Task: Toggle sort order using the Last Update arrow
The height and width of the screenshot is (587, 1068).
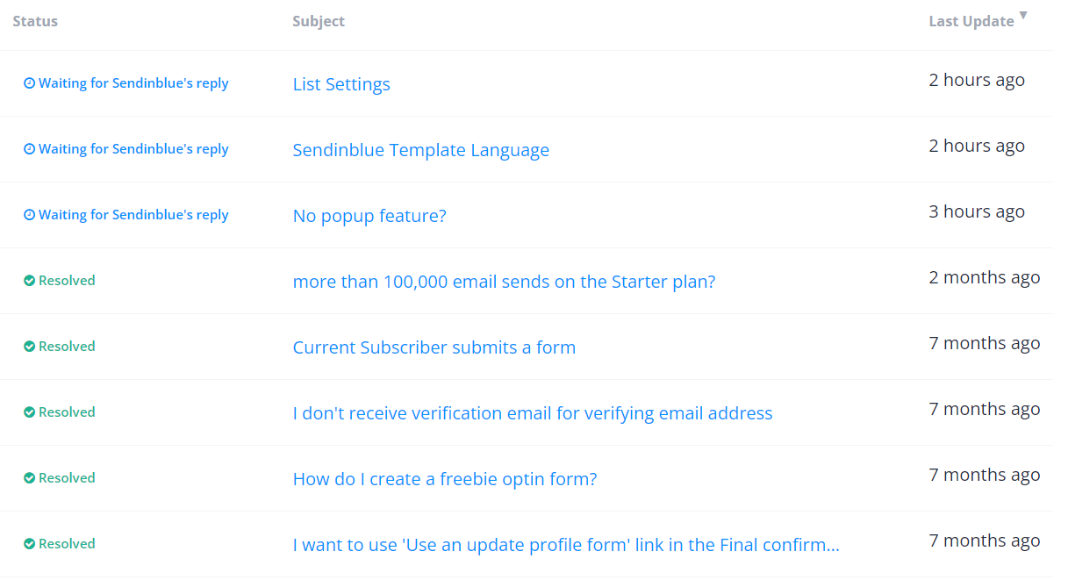Action: 1023,17
